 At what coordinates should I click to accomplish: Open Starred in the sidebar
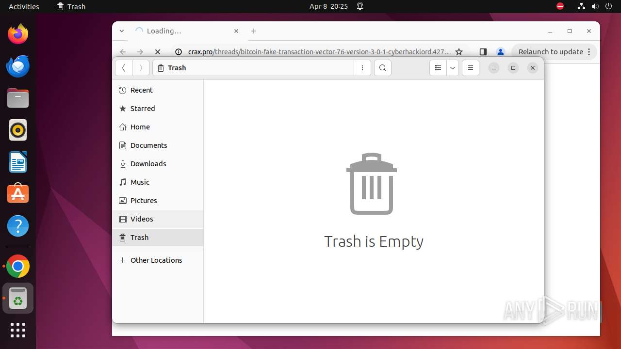[158, 109]
